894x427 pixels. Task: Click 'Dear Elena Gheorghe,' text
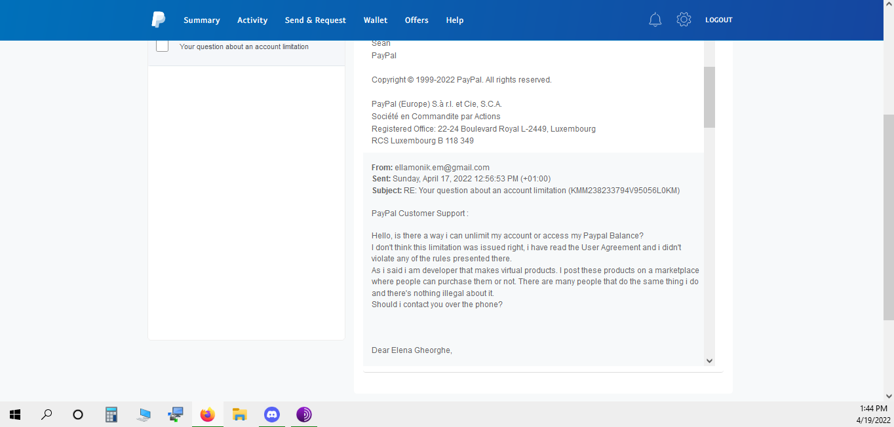[x=412, y=350]
